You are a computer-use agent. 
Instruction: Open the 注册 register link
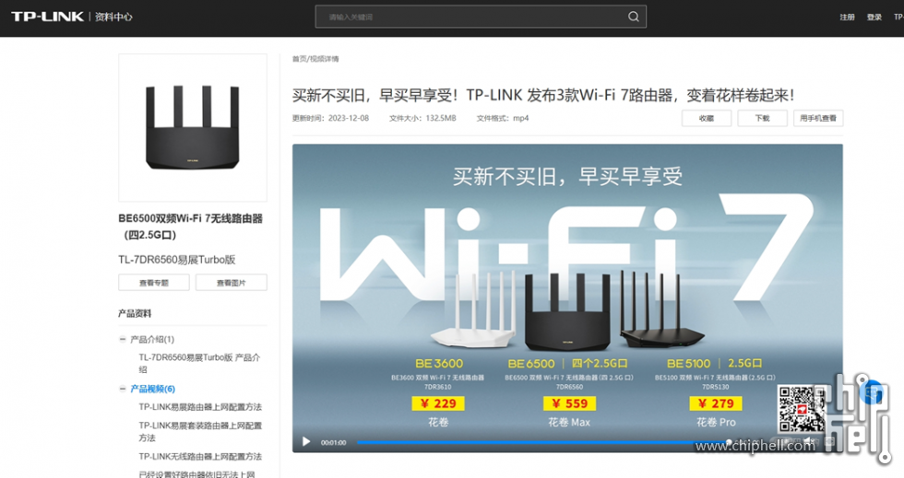[x=847, y=17]
